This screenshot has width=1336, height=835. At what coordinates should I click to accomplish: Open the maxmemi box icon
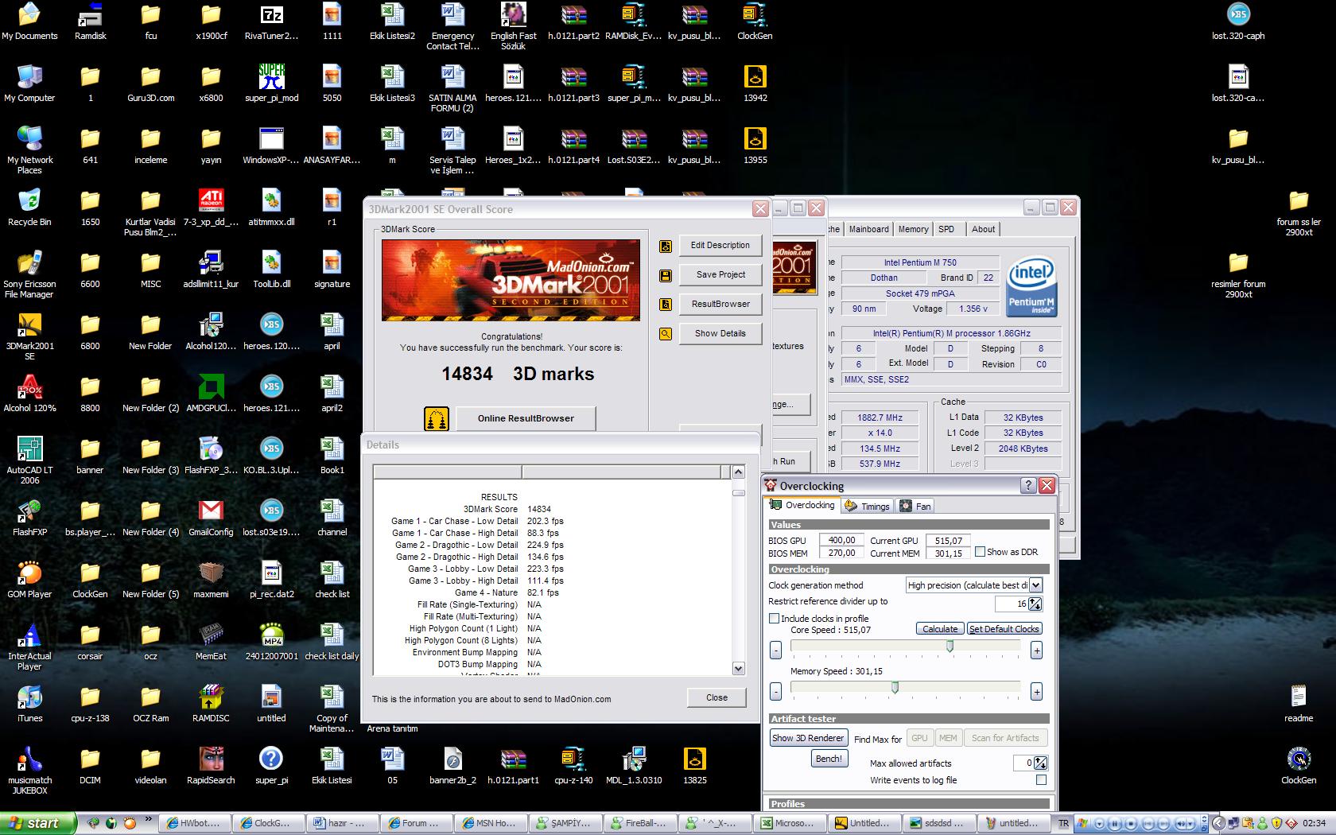pos(211,580)
